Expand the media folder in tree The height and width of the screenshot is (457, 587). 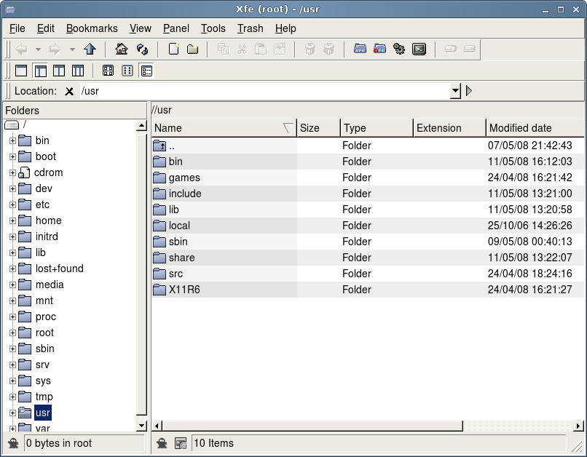pos(12,285)
